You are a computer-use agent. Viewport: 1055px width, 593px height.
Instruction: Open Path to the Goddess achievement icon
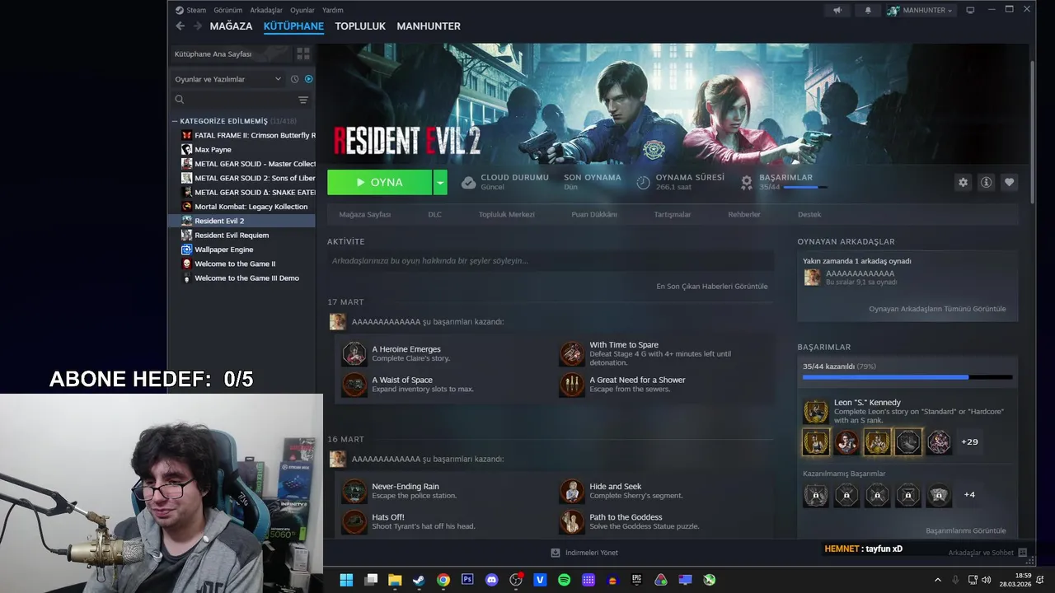point(572,522)
